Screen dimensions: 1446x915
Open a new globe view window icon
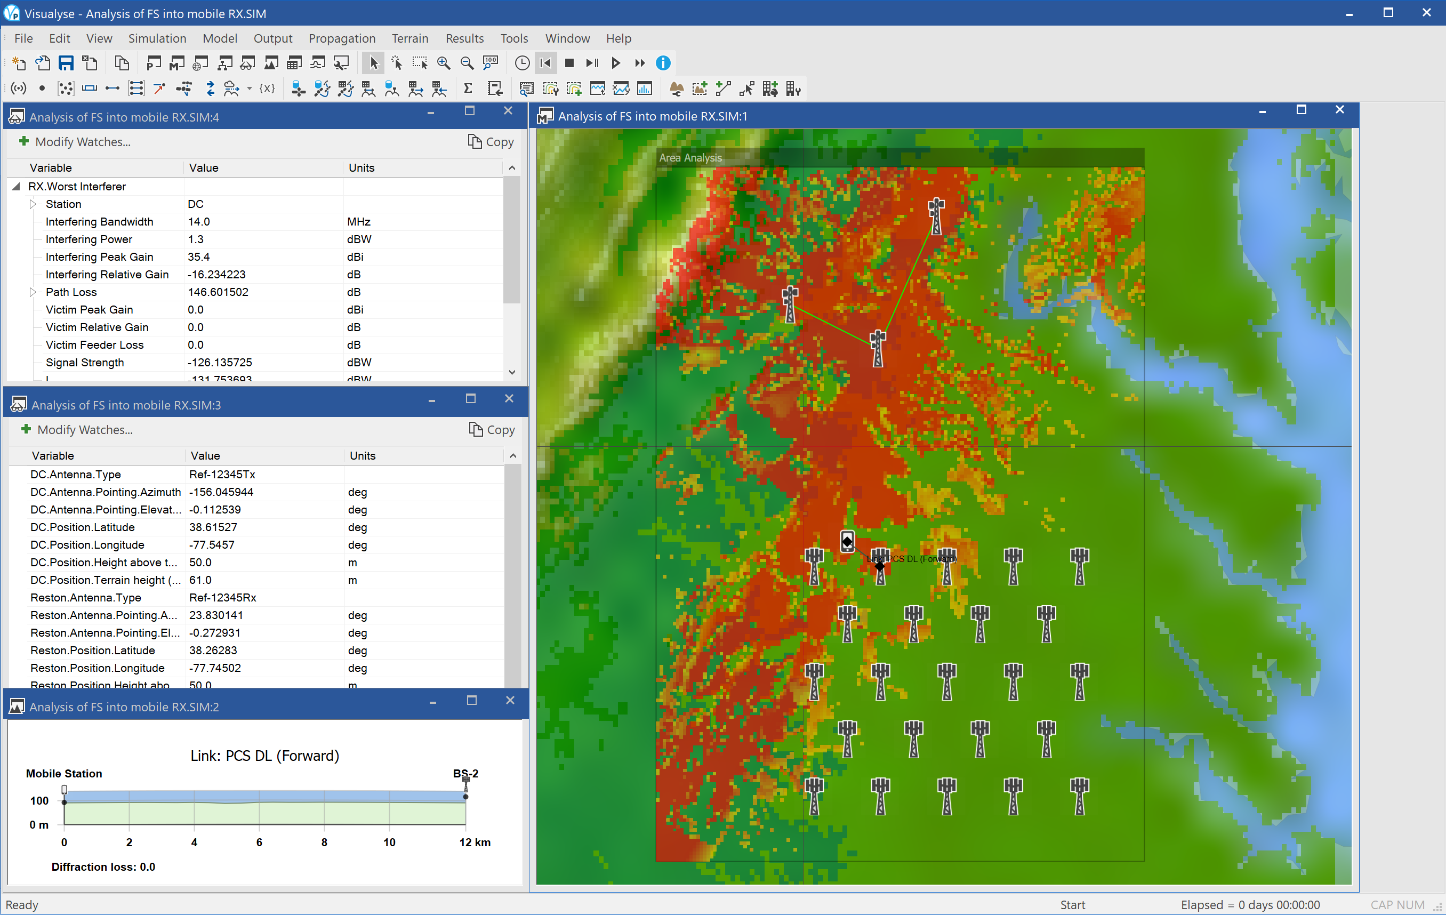pyautogui.click(x=200, y=63)
